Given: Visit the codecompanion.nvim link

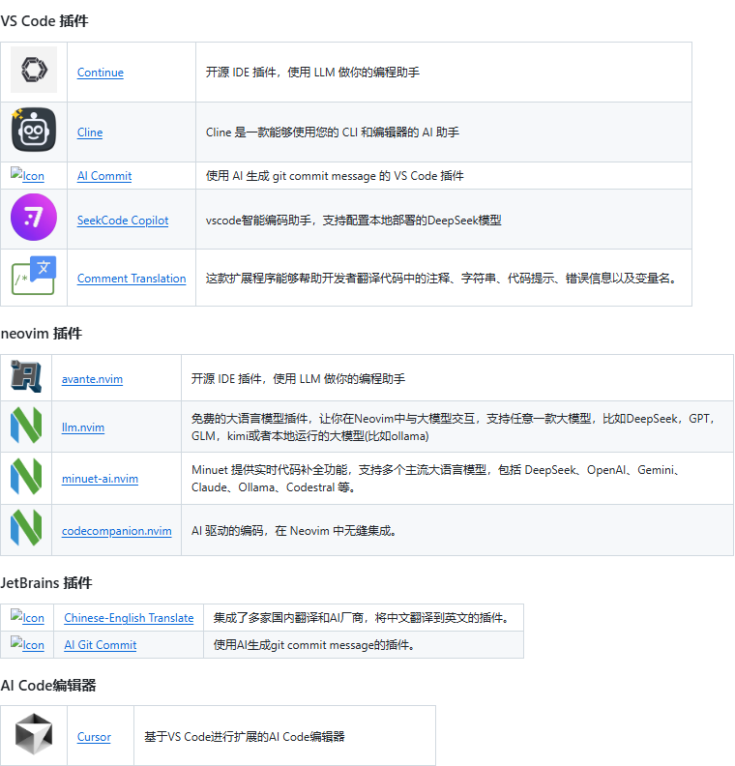Looking at the screenshot, I should (117, 531).
